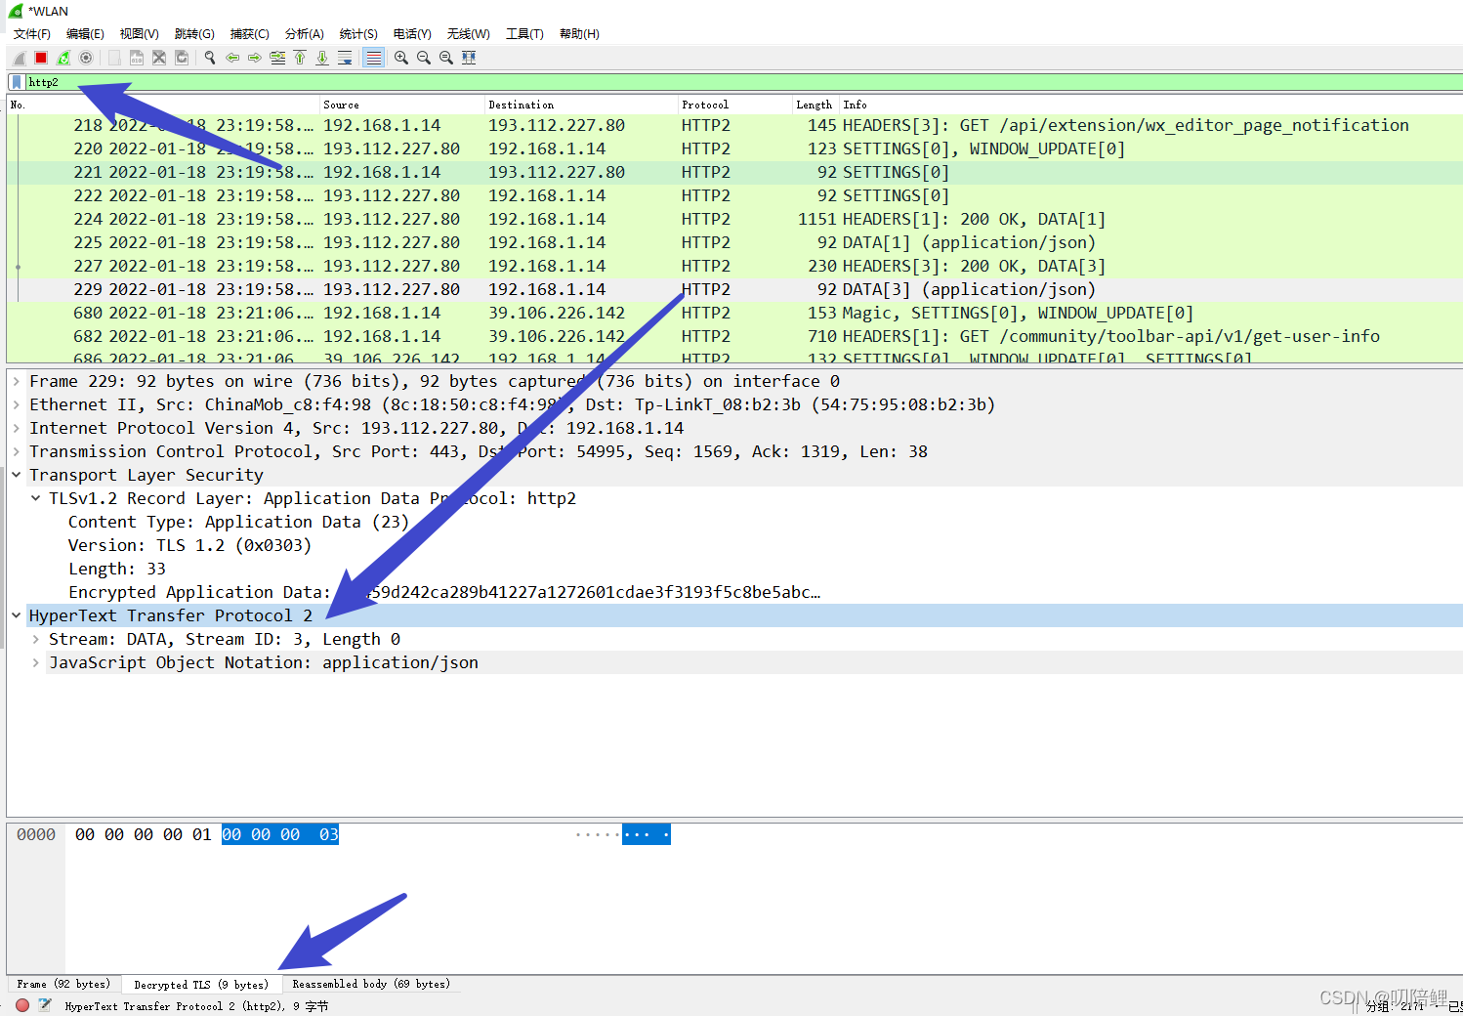Click highlighted hex bytes 00 00 00 03
Image resolution: width=1463 pixels, height=1016 pixels.
pos(280,834)
